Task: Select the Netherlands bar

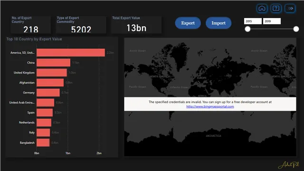Action: pos(44,123)
